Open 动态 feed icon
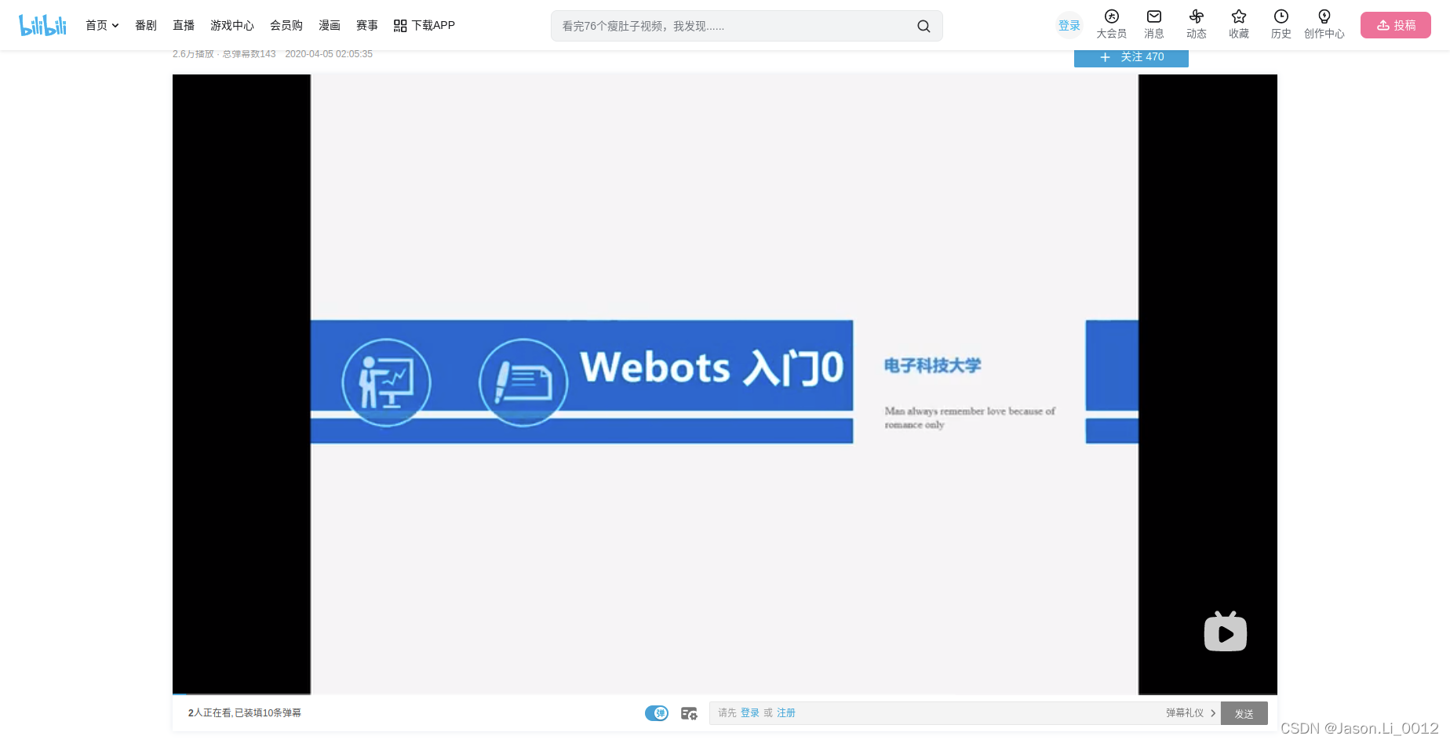The height and width of the screenshot is (743, 1450). pyautogui.click(x=1197, y=24)
